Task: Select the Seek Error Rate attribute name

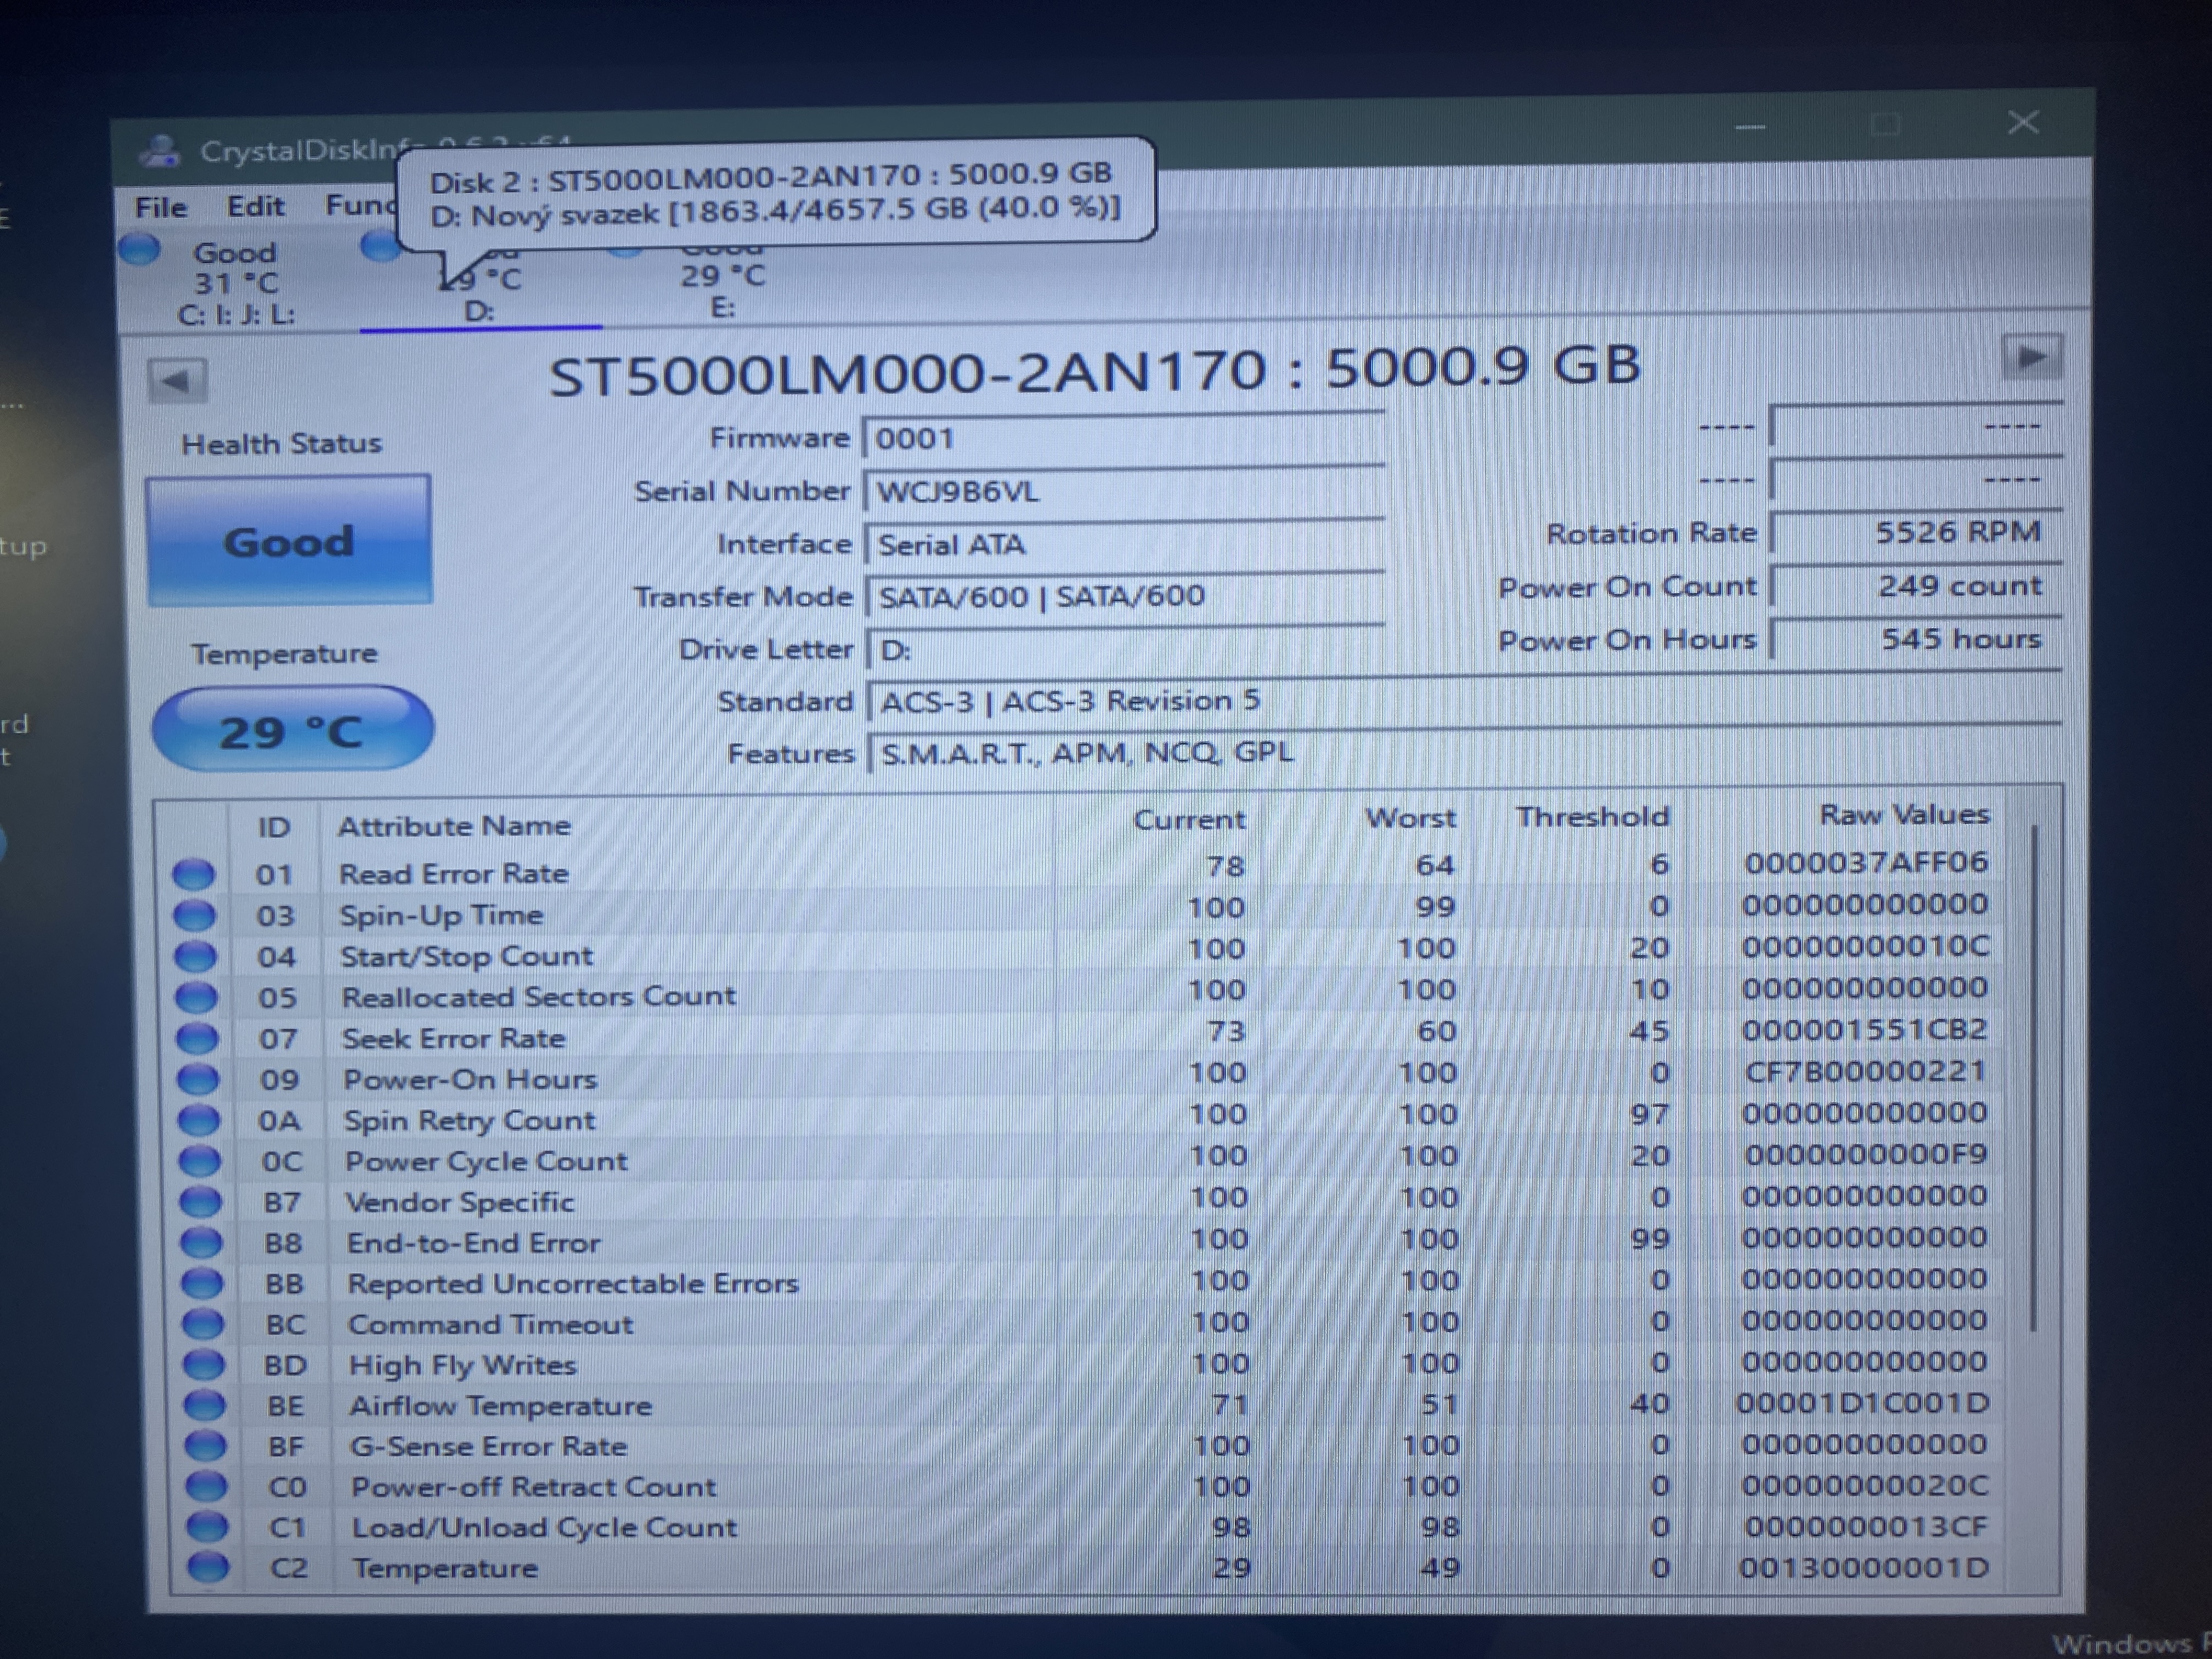Action: (454, 1039)
